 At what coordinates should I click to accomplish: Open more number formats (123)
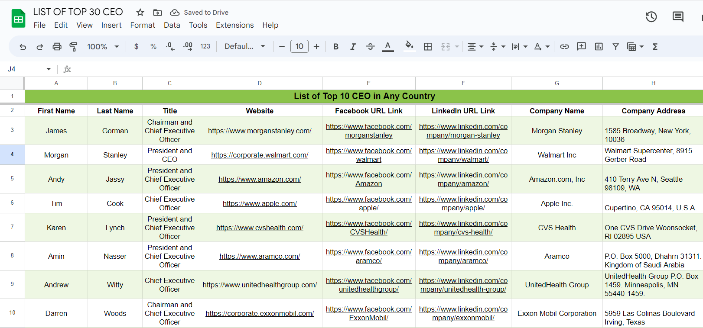[205, 46]
